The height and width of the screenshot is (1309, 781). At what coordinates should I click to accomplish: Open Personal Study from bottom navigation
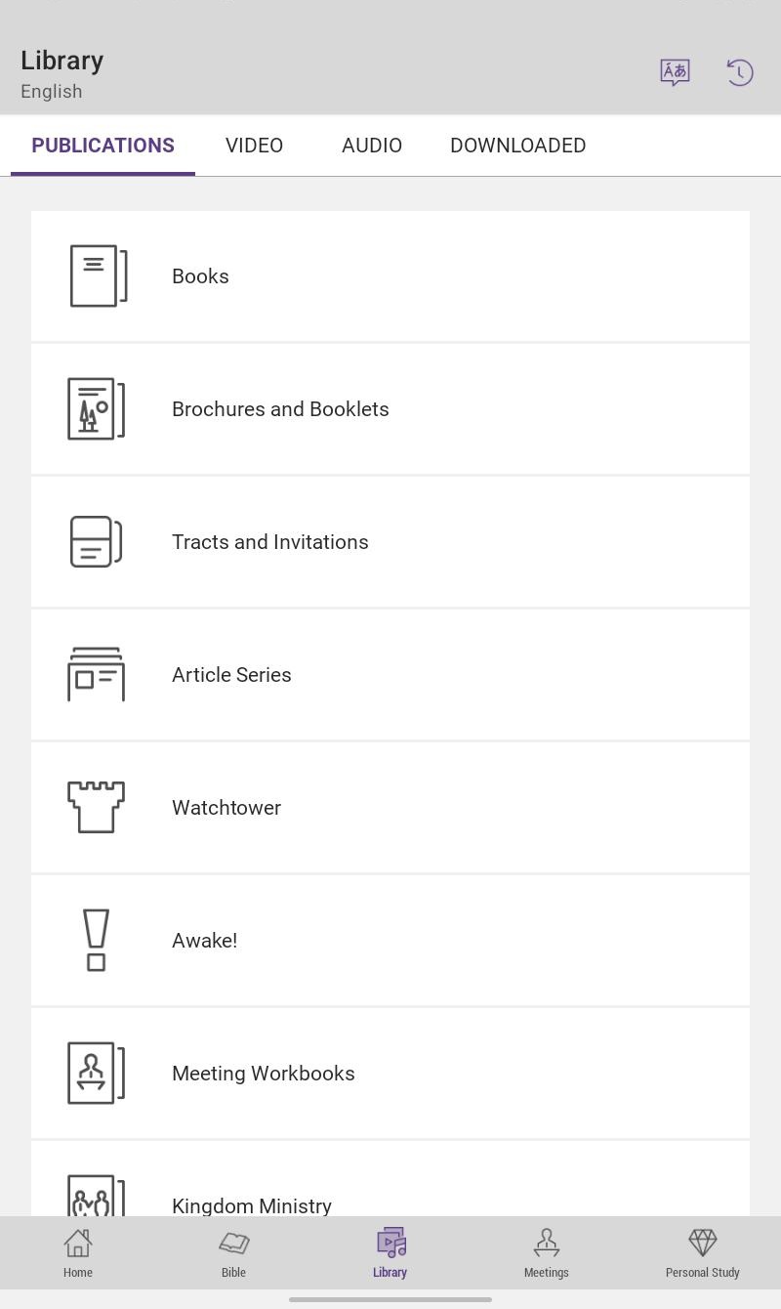pyautogui.click(x=703, y=1253)
